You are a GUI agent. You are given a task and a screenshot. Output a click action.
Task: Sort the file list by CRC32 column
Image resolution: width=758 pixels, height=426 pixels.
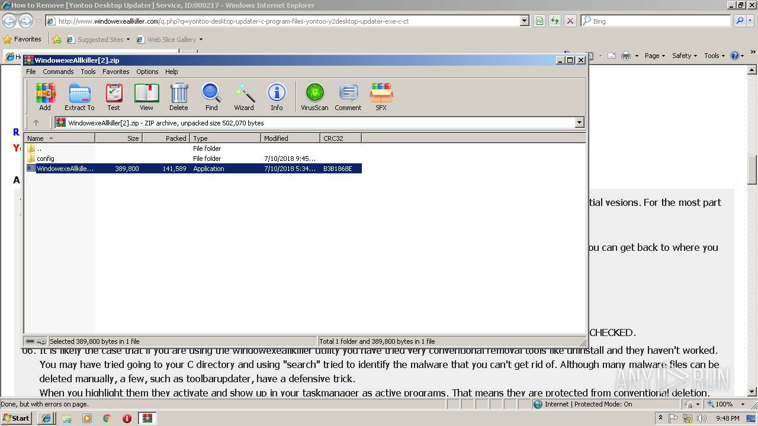pos(341,138)
